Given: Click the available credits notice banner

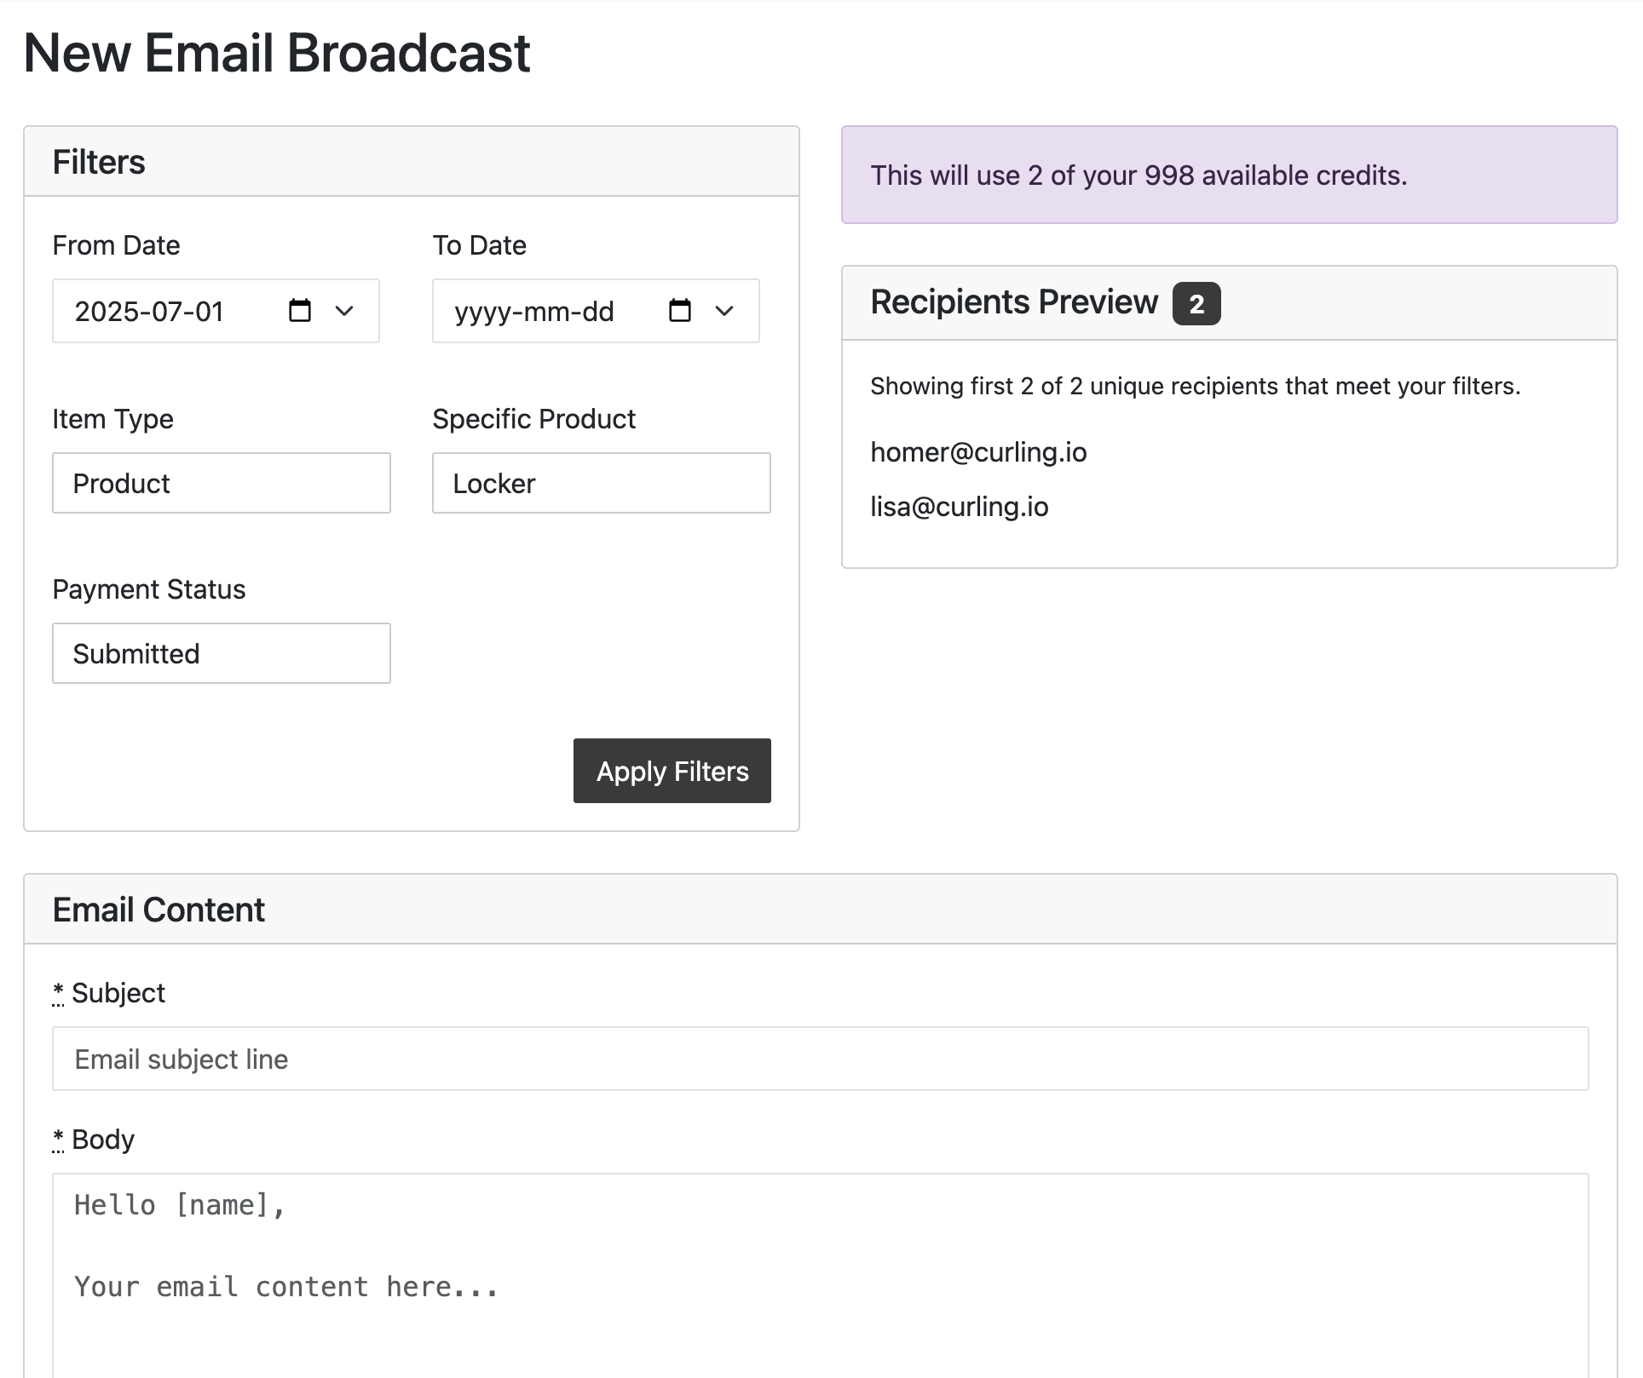Looking at the screenshot, I should coord(1228,175).
